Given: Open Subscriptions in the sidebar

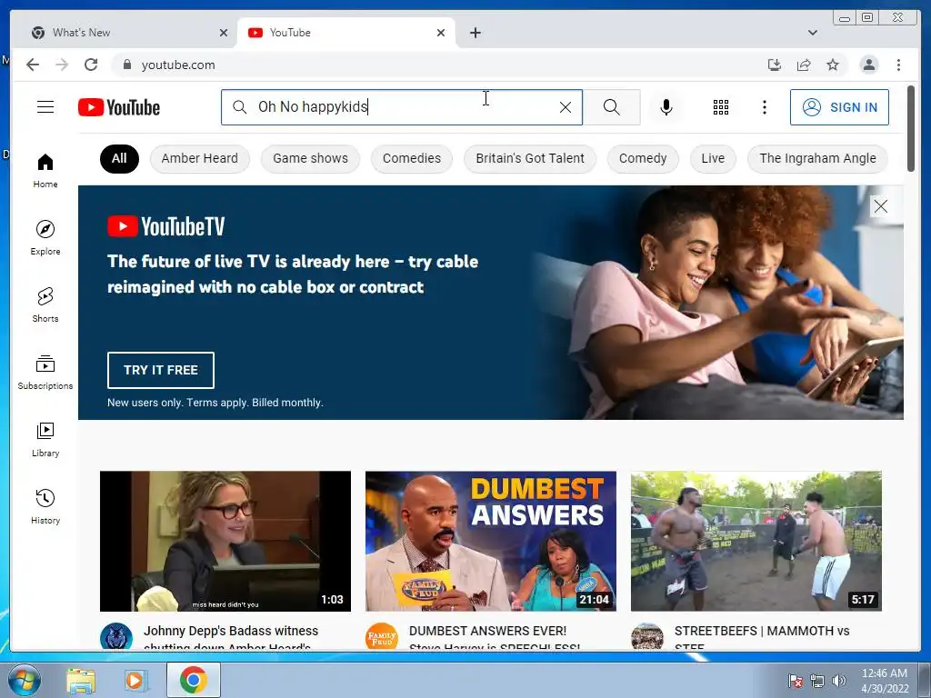Looking at the screenshot, I should pyautogui.click(x=45, y=372).
